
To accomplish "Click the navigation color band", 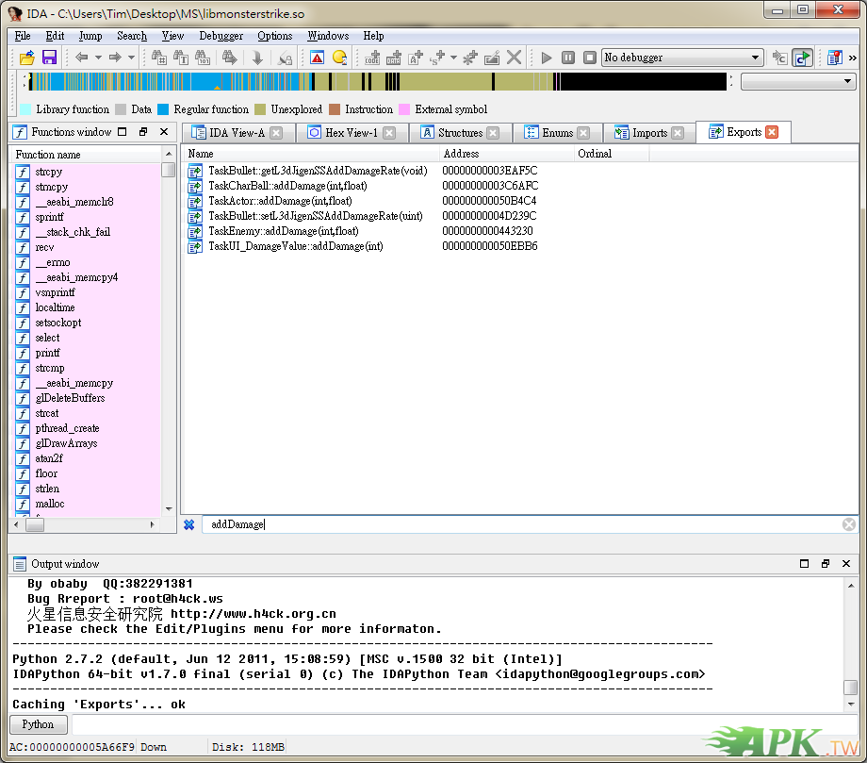I will (x=377, y=82).
